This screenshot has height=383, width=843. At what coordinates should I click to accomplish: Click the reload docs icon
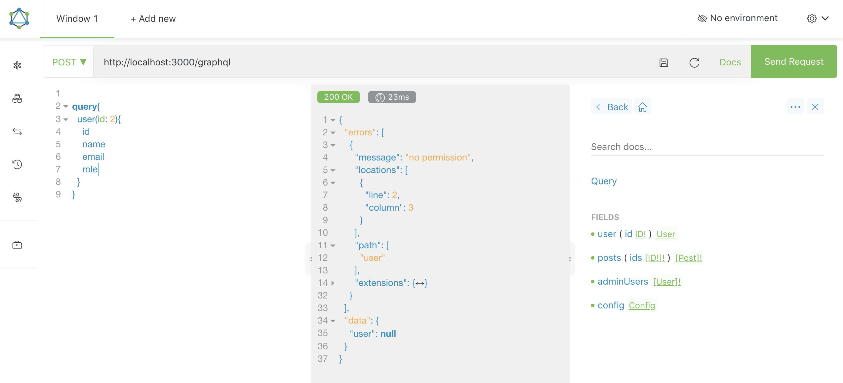point(694,62)
